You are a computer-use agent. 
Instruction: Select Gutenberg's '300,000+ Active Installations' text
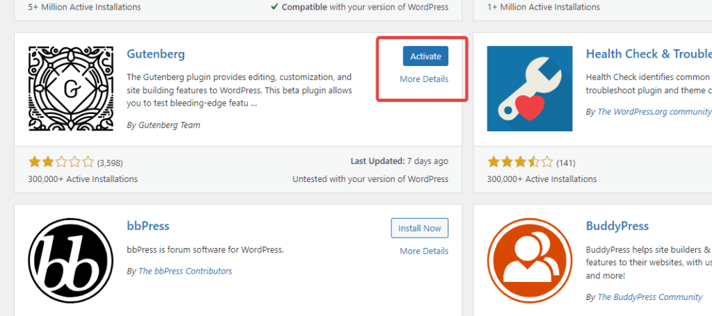click(83, 179)
